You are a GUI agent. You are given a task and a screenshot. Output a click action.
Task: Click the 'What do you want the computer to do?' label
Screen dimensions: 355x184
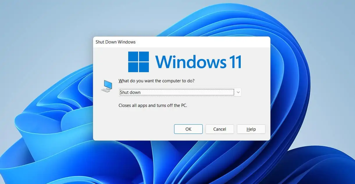click(x=157, y=81)
